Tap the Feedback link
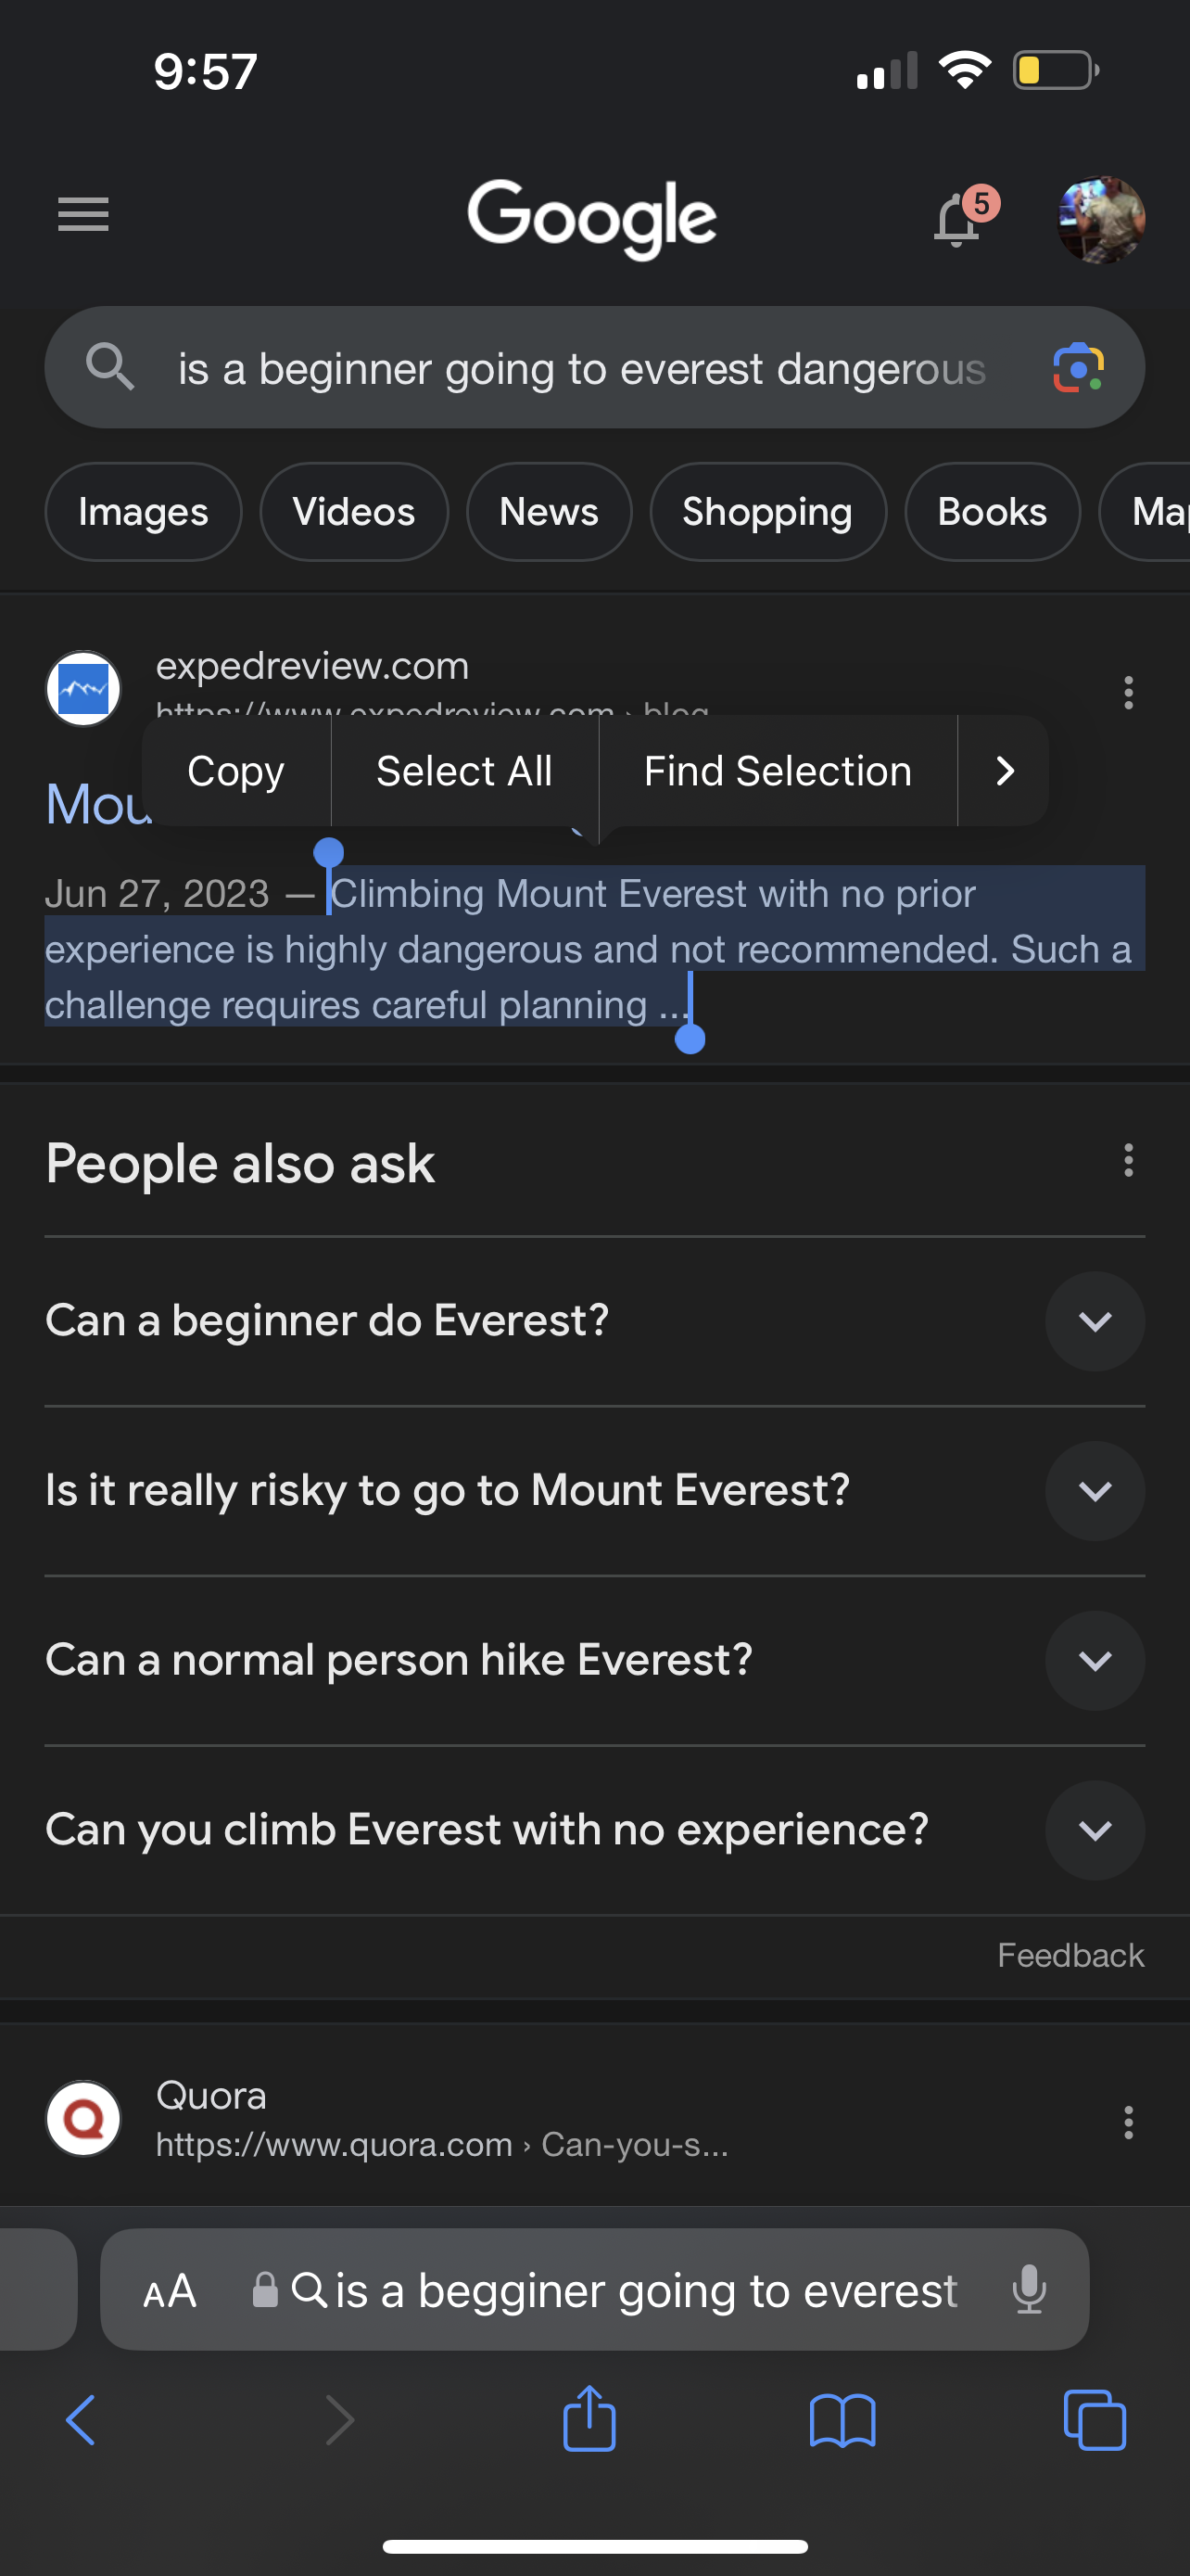Viewport: 1190px width, 2576px height. 1070,1955
